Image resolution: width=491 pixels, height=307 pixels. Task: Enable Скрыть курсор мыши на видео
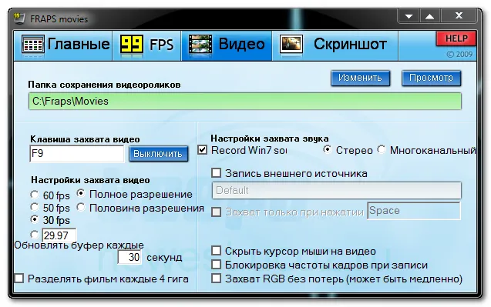217,251
